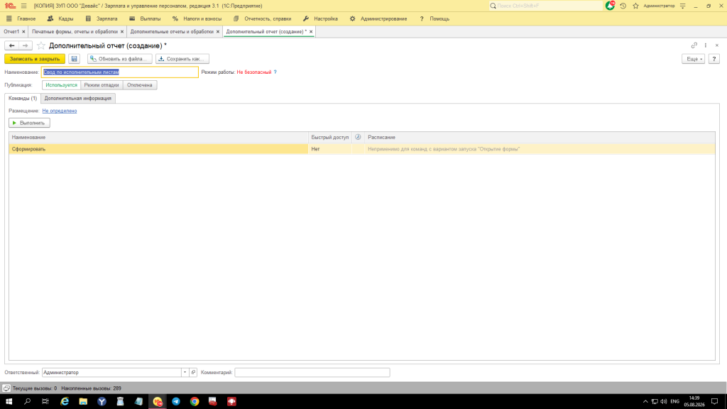
Task: Click Сохранить как button
Action: [182, 59]
